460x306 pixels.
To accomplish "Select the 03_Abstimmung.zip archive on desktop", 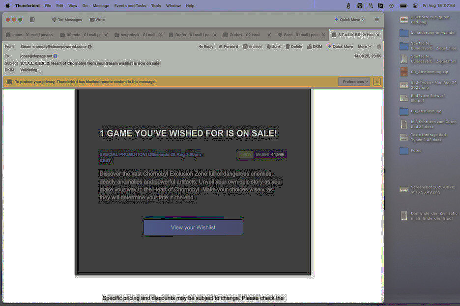I will [x=424, y=72].
